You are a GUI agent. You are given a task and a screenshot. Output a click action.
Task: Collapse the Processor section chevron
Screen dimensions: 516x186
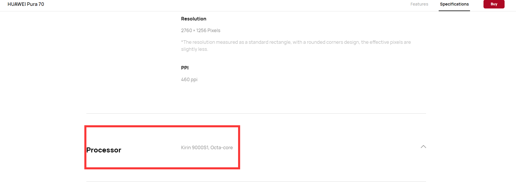(423, 147)
